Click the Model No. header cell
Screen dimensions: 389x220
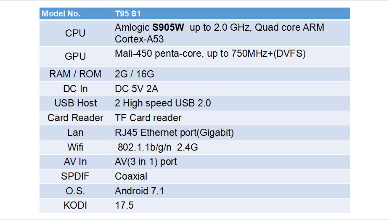(x=76, y=13)
